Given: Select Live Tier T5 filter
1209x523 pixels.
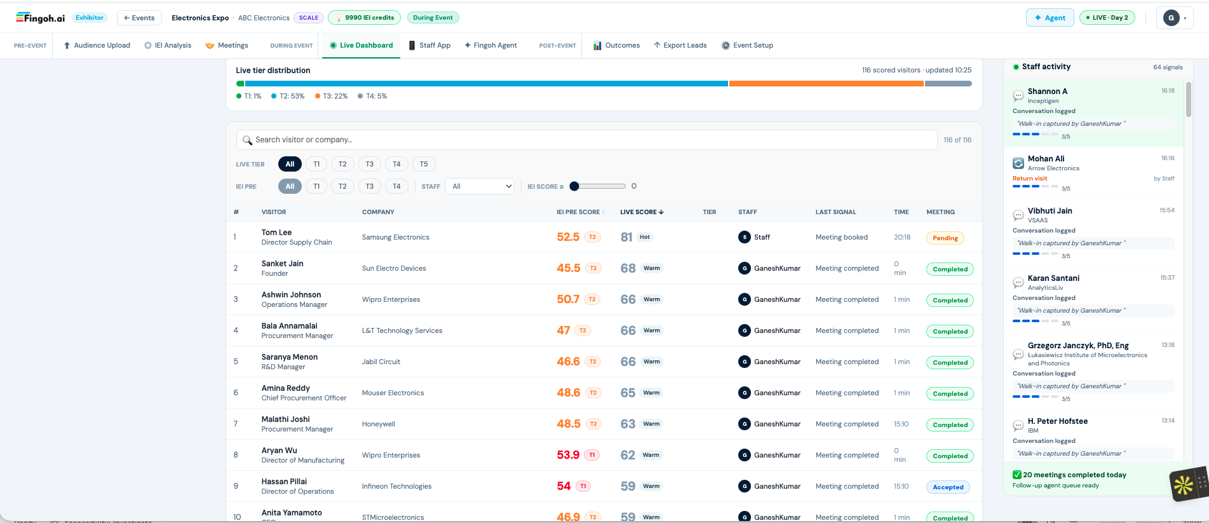Looking at the screenshot, I should click(424, 164).
